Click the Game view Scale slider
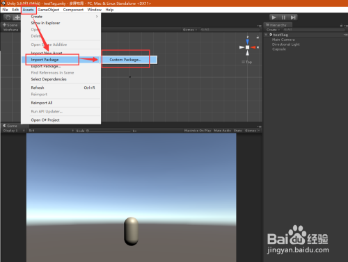The height and width of the screenshot is (262, 348). tap(109, 131)
